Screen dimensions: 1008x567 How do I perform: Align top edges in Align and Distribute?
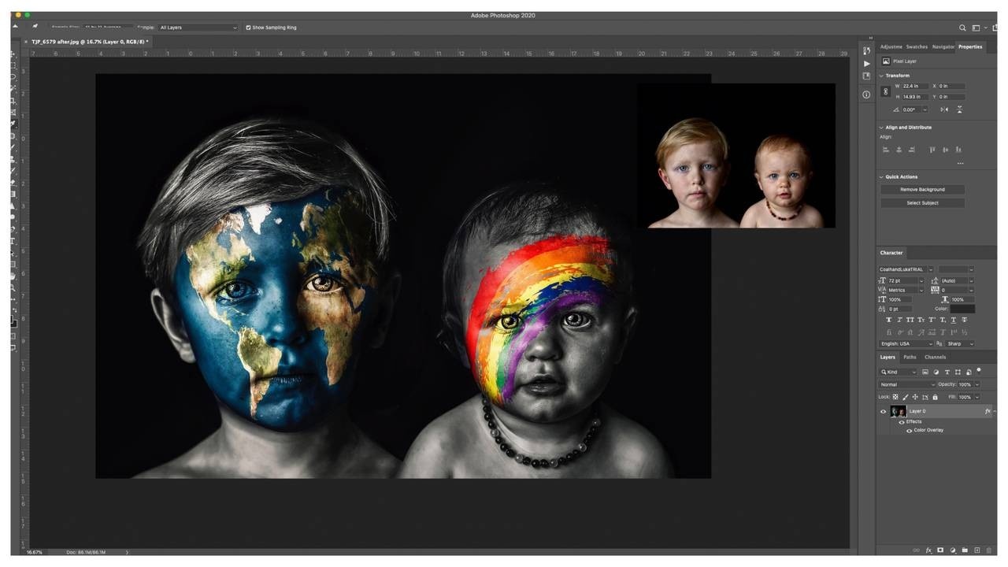(932, 150)
